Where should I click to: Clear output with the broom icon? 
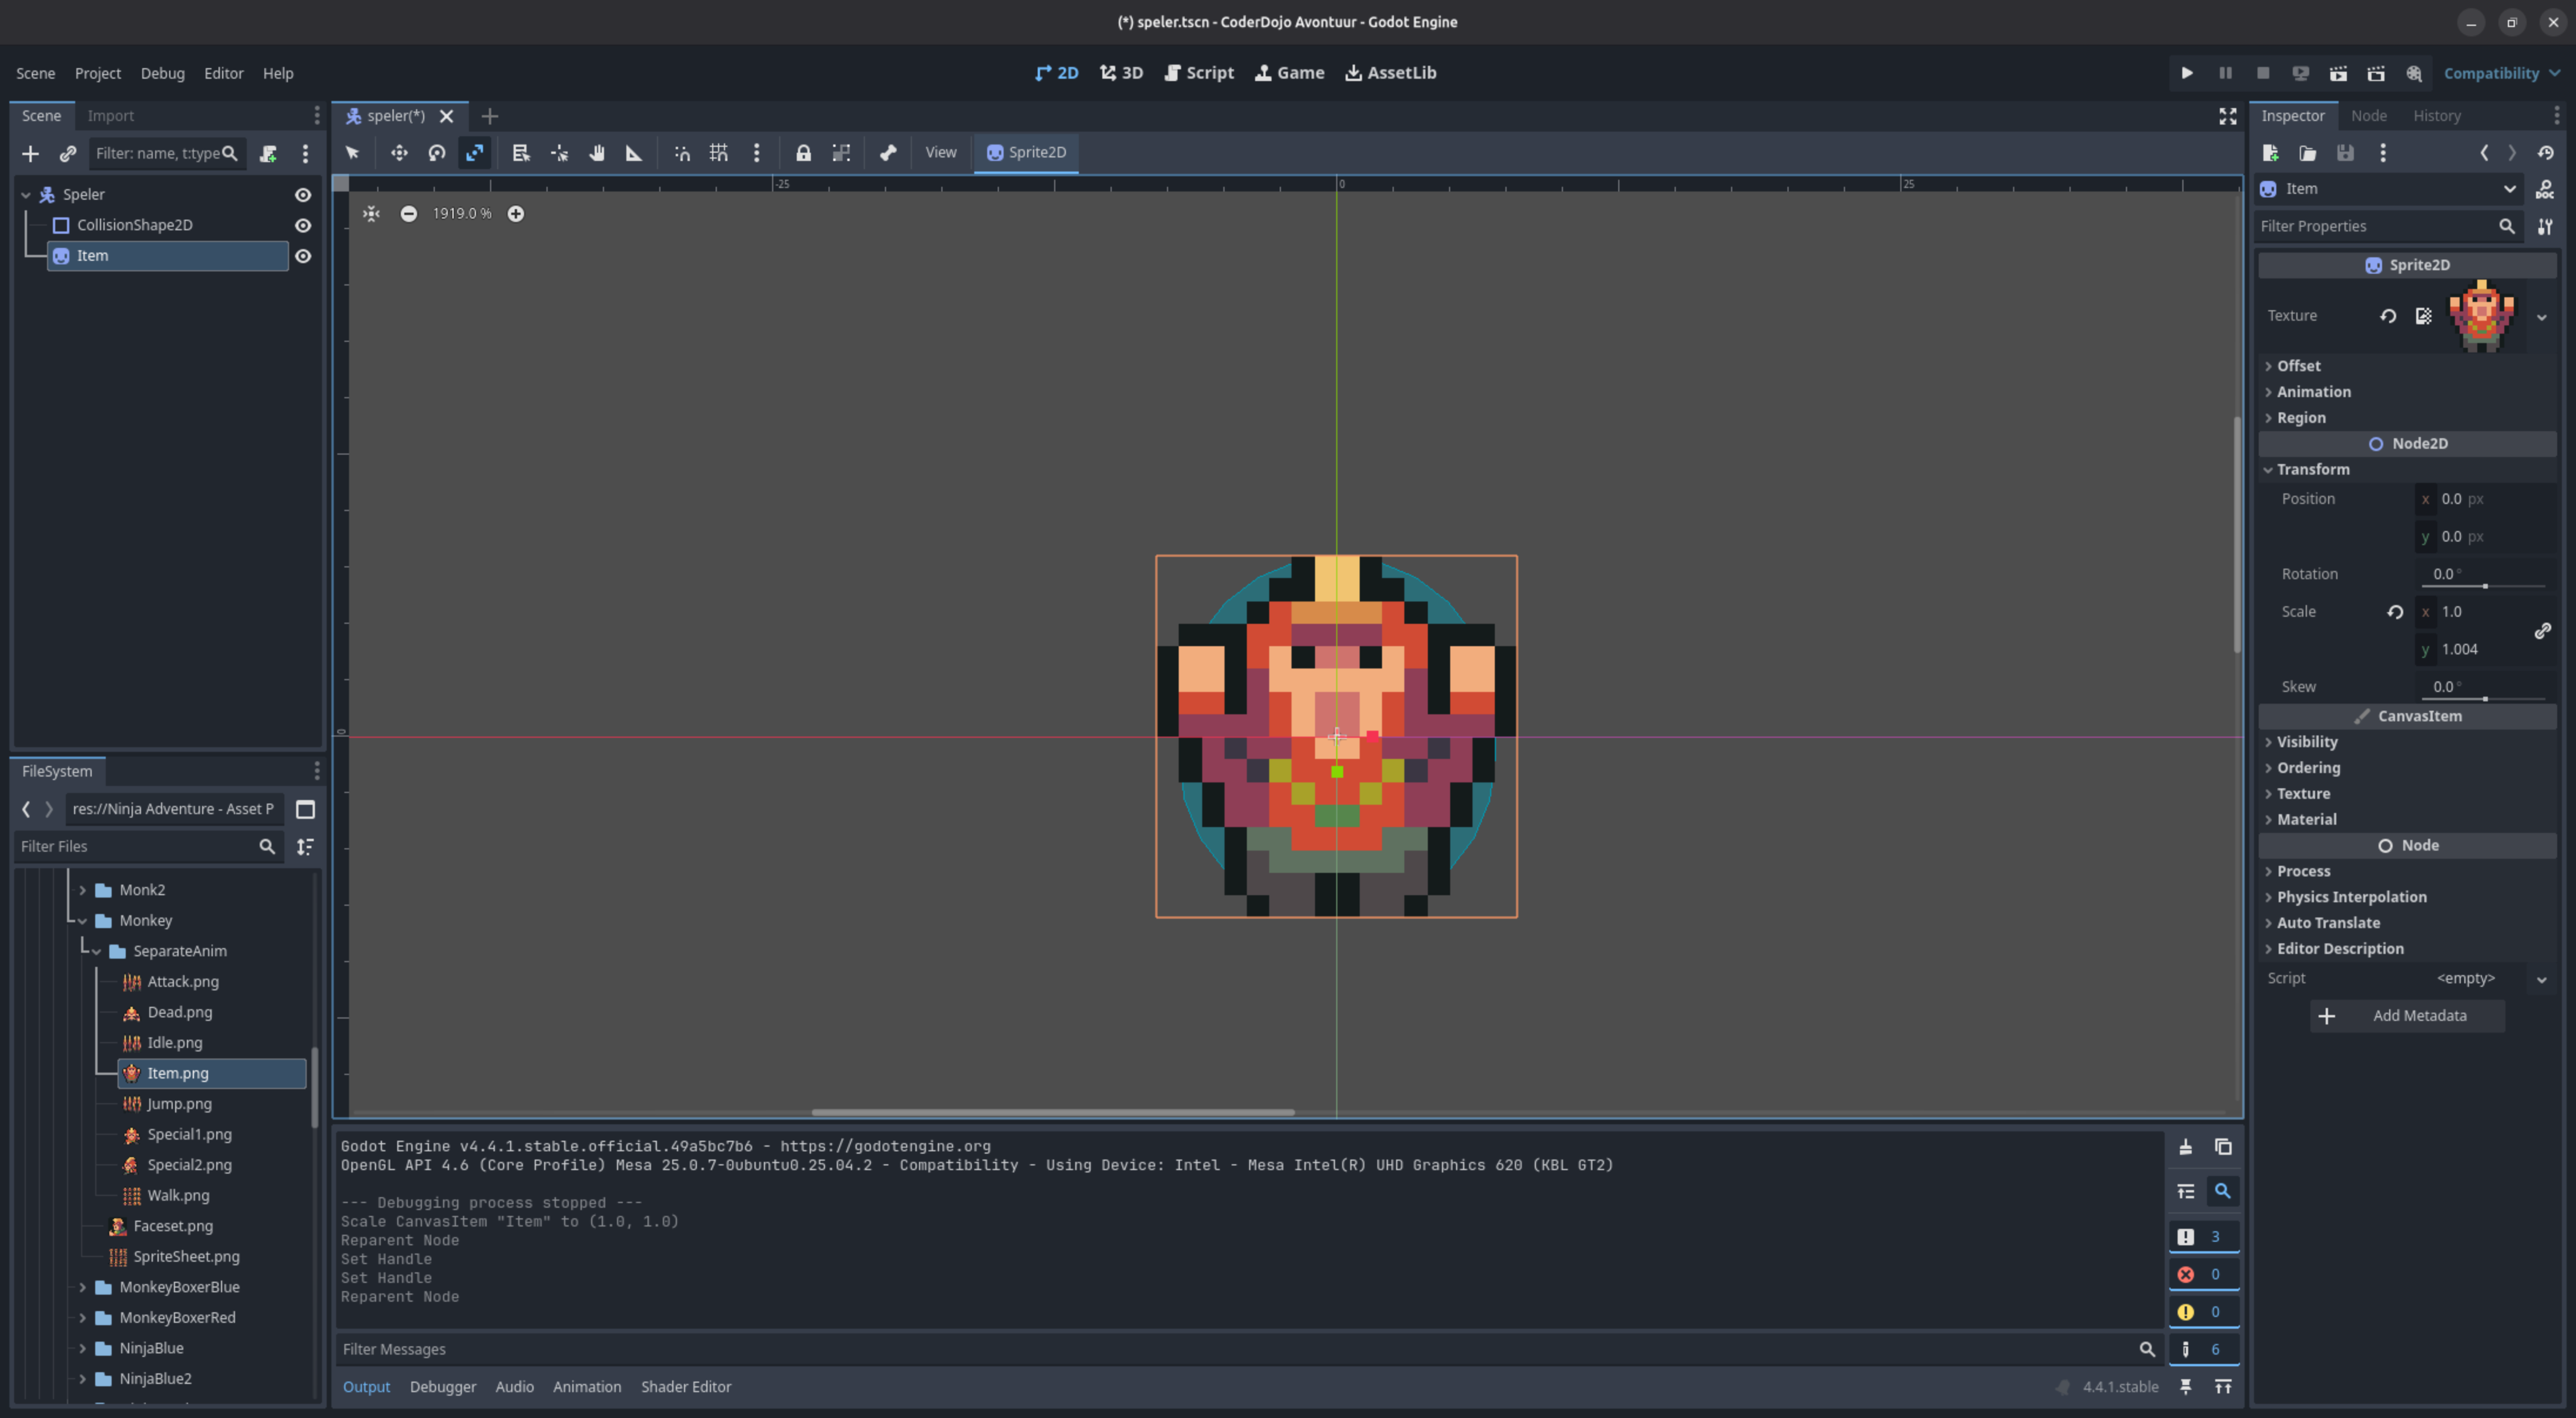click(2186, 1147)
